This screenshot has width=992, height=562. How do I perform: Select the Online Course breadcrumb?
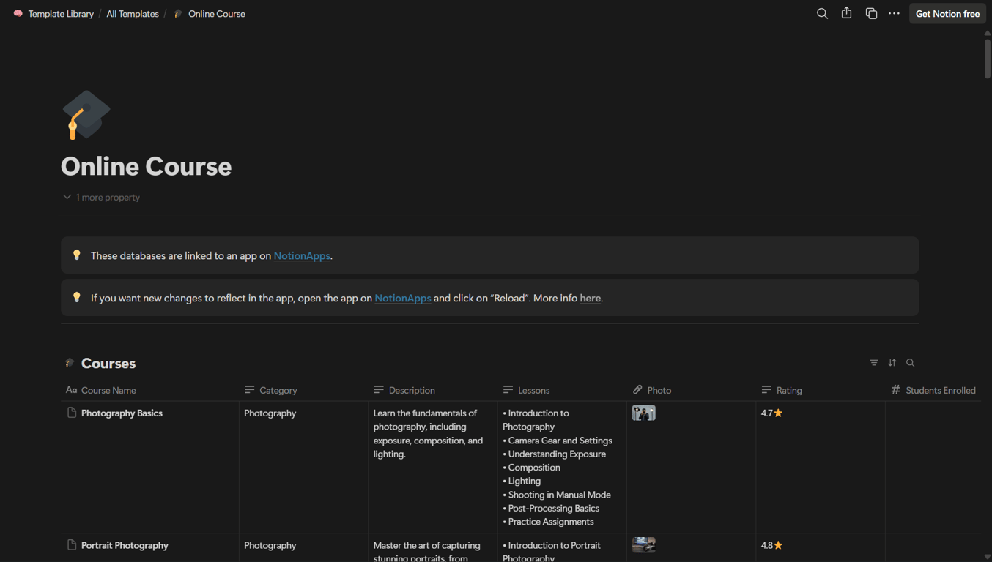point(217,14)
